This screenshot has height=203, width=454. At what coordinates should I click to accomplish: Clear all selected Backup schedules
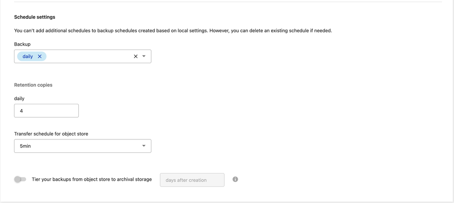click(136, 56)
